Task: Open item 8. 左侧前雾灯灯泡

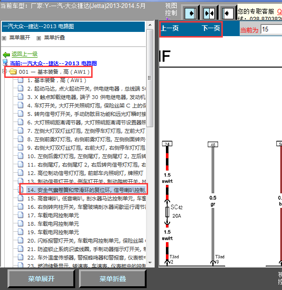Action: 86,139
